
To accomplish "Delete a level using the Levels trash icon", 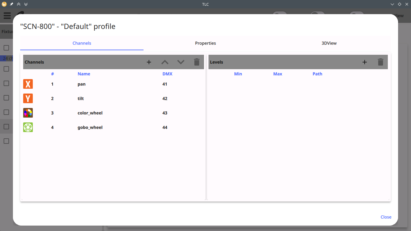I will pos(380,62).
